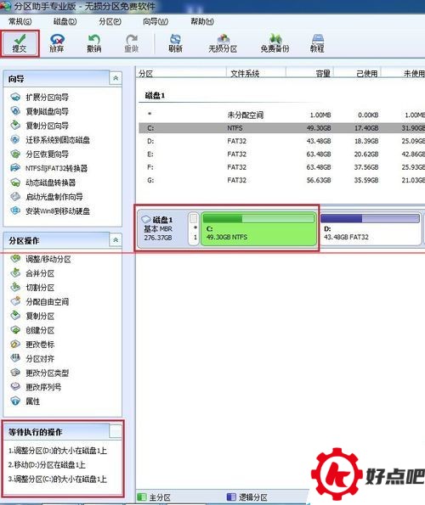Open the 向导(W) menu
The image size is (425, 505).
tap(156, 21)
